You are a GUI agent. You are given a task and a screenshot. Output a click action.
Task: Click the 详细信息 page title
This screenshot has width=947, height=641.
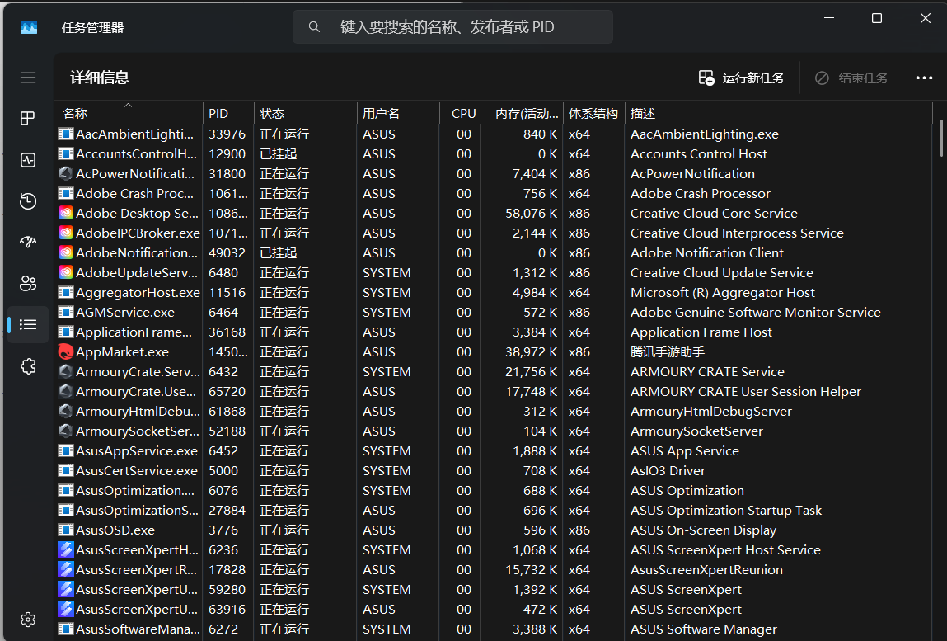pos(100,78)
